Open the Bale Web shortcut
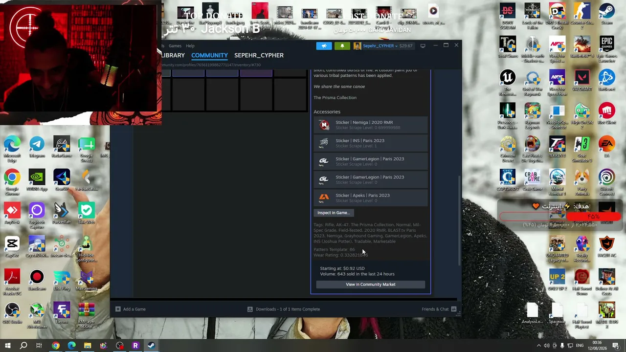Viewport: 626px width, 352px height. pos(86,214)
